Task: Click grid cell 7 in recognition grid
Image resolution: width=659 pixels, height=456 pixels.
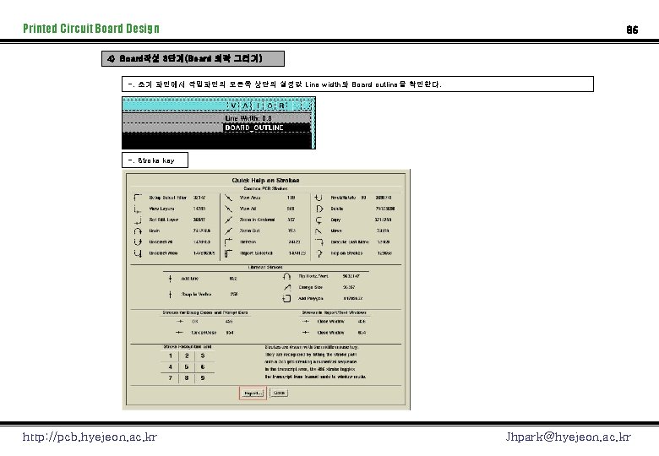Action: coord(170,378)
